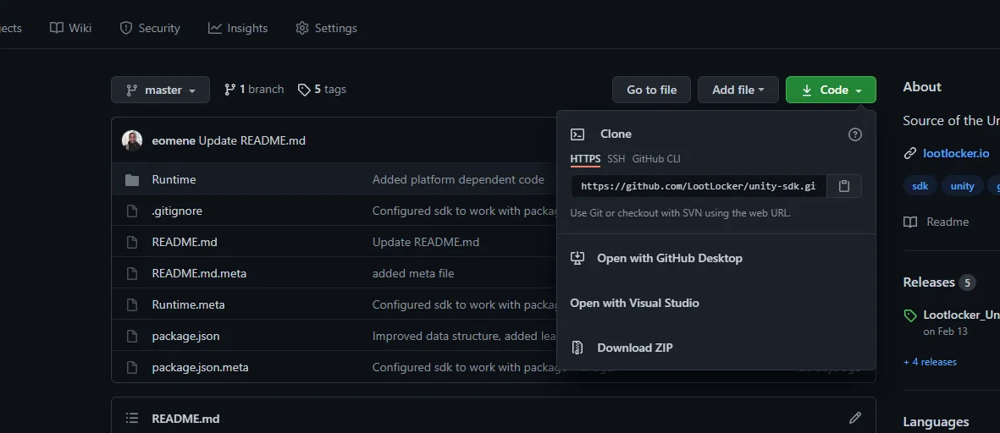
Task: Click the file icon beside README.md.meta
Action: [132, 273]
